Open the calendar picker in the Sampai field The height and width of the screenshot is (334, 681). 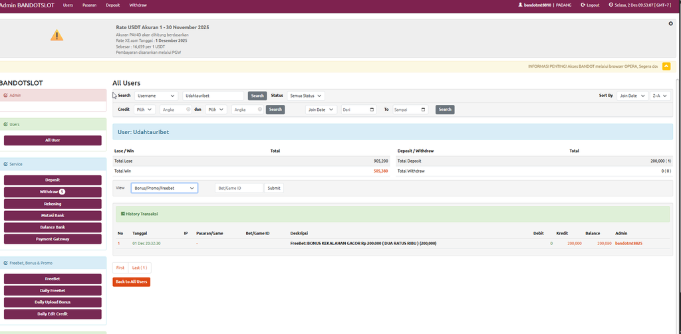pyautogui.click(x=423, y=110)
